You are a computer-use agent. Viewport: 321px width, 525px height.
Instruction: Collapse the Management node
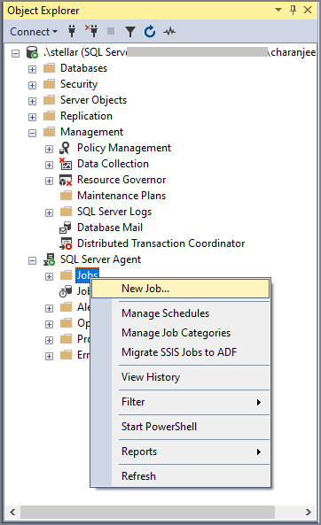click(x=32, y=133)
